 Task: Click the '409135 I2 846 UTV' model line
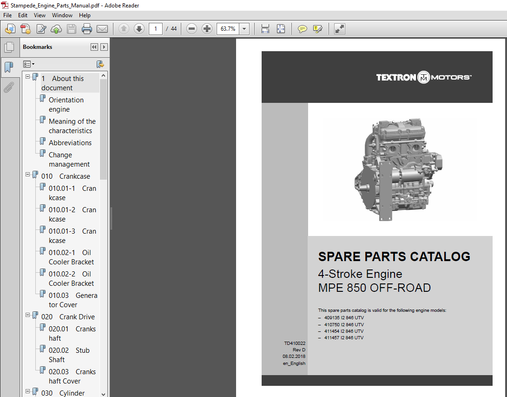coord(344,318)
